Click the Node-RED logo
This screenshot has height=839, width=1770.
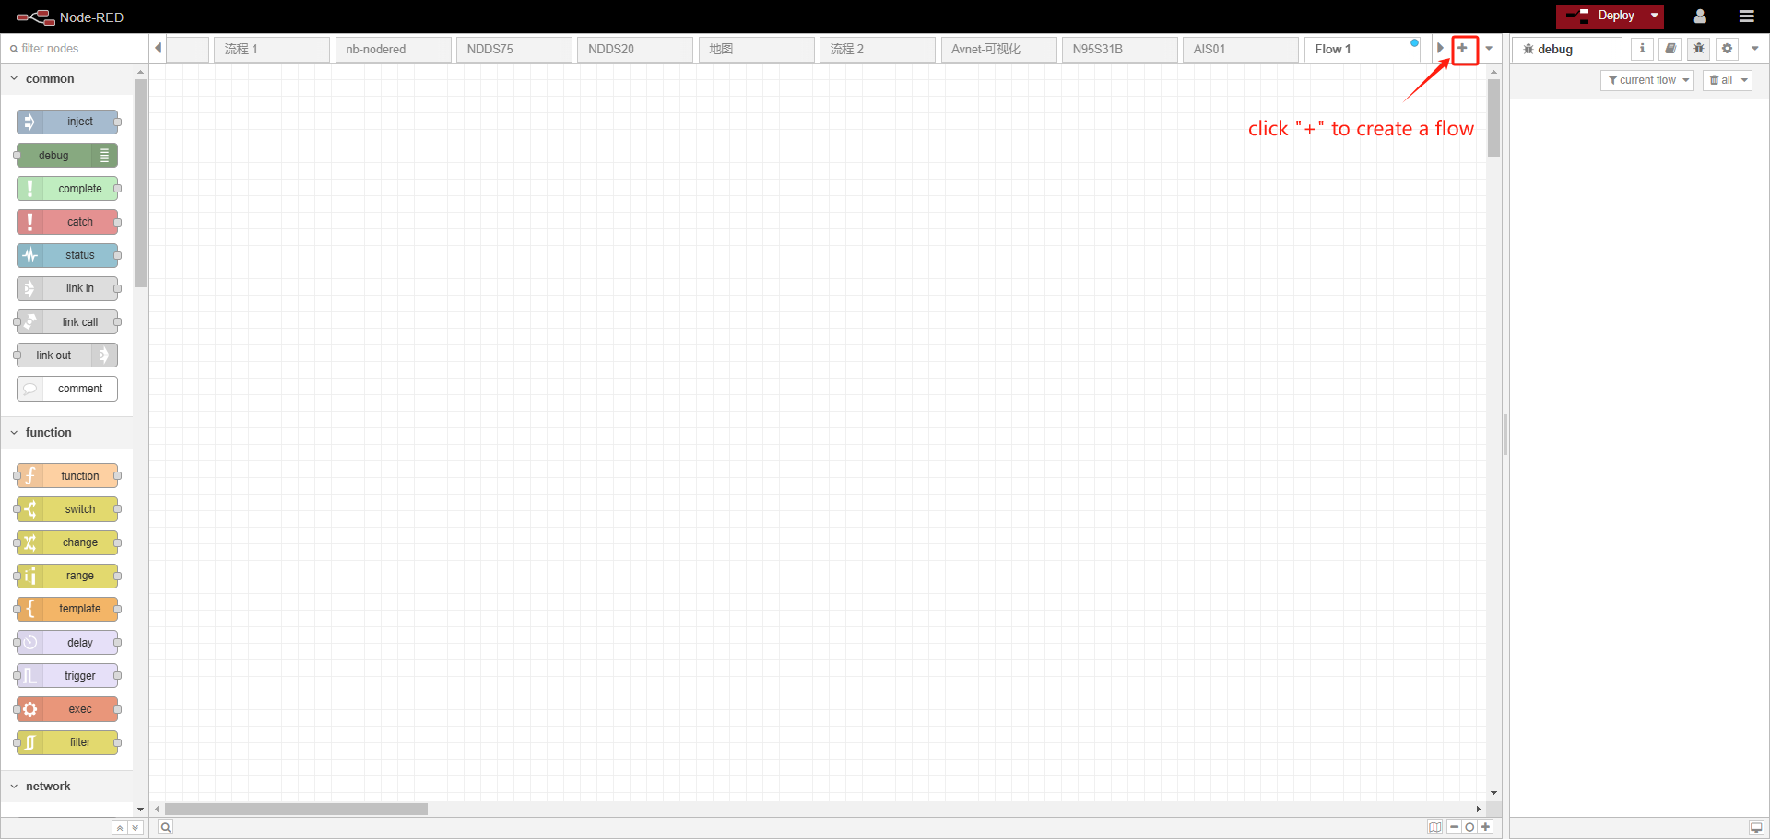click(x=69, y=17)
